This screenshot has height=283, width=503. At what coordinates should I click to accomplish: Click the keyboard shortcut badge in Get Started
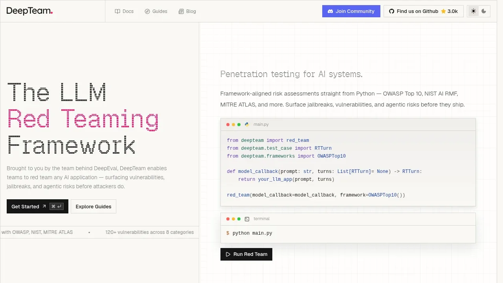tap(57, 206)
